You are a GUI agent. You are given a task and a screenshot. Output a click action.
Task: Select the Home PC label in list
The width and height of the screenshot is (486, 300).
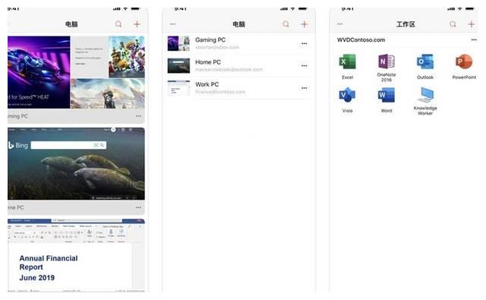click(x=207, y=62)
